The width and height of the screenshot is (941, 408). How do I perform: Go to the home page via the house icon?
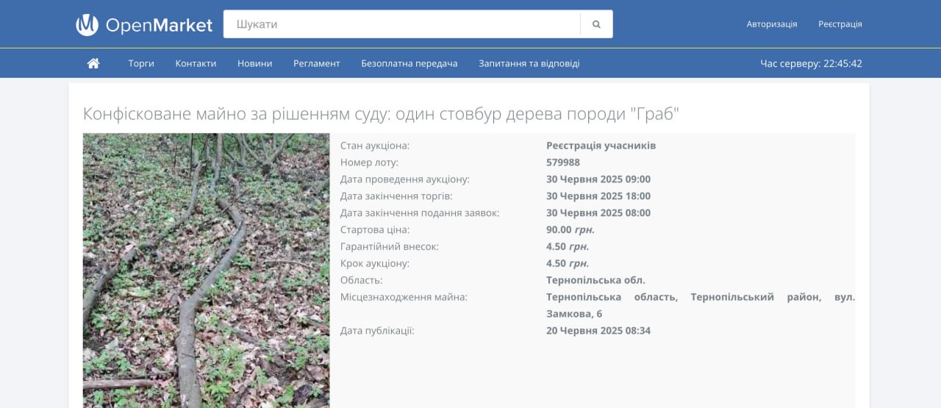[93, 63]
